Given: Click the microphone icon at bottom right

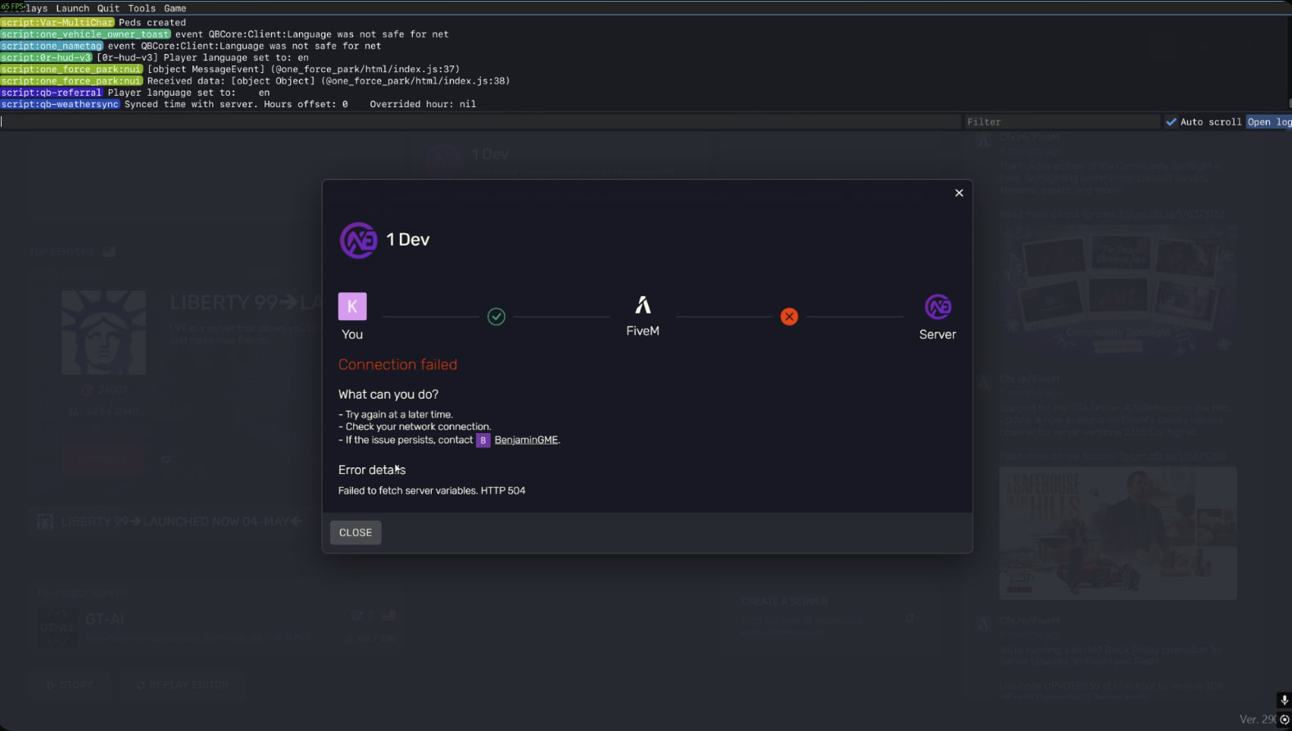Looking at the screenshot, I should coord(1284,701).
